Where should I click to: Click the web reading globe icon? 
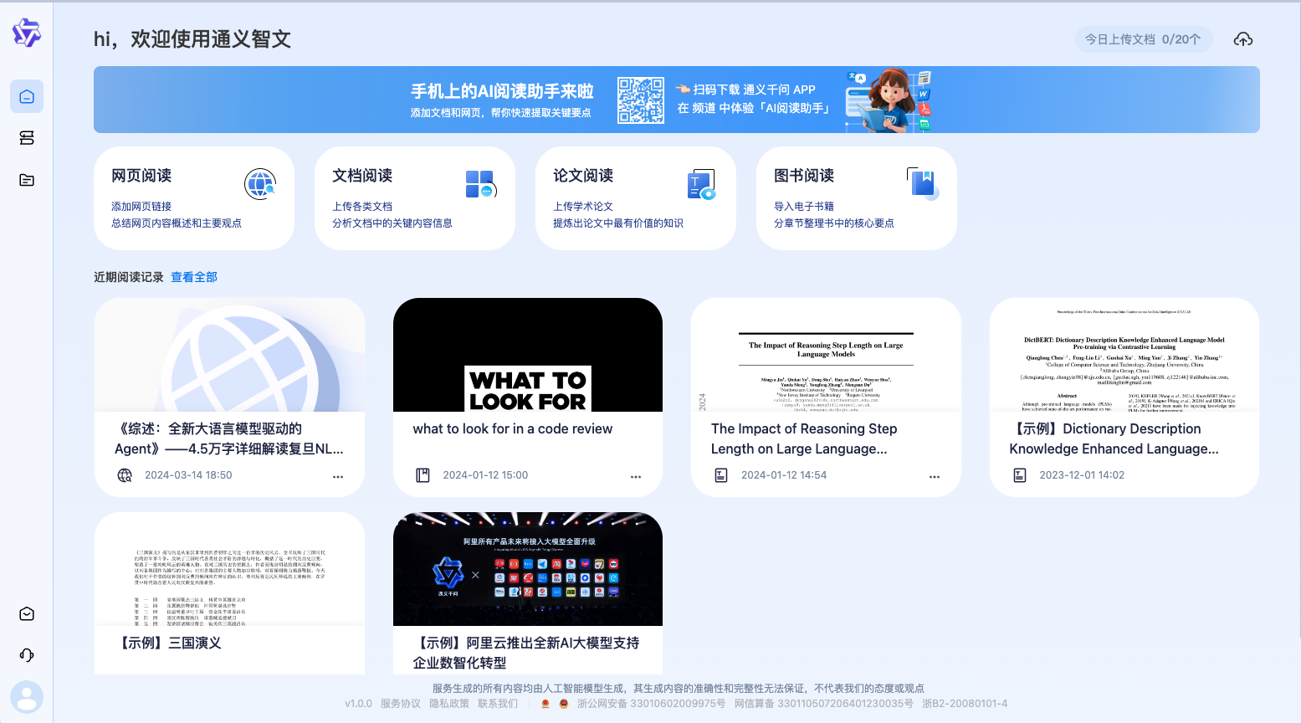point(260,183)
